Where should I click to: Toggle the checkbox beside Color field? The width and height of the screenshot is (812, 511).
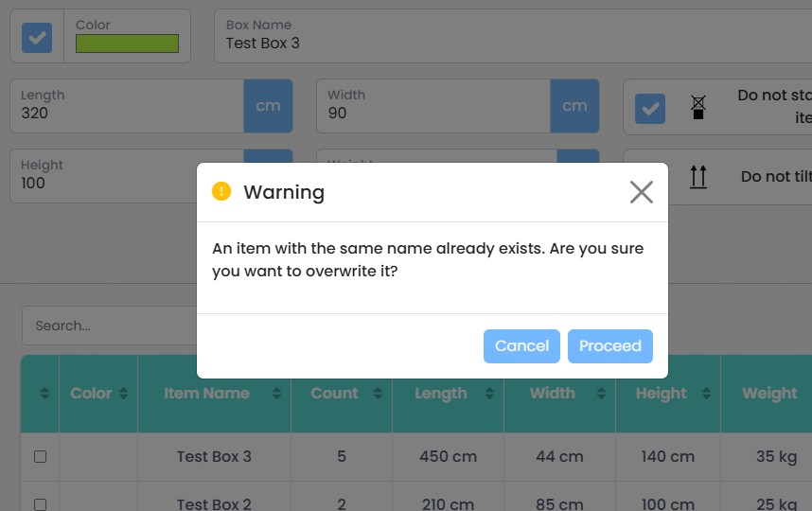pyautogui.click(x=37, y=37)
